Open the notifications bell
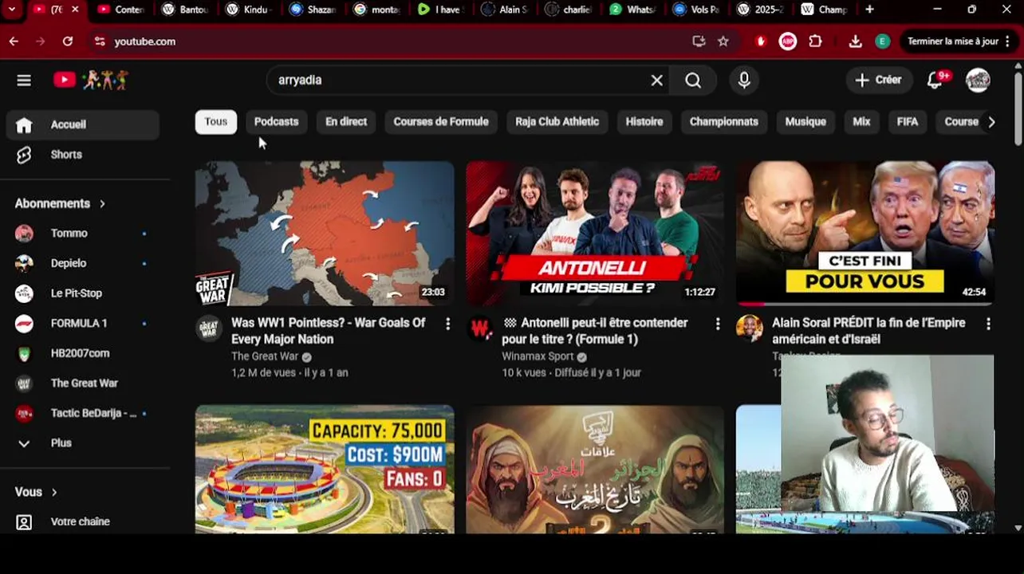This screenshot has width=1024, height=574. (935, 80)
